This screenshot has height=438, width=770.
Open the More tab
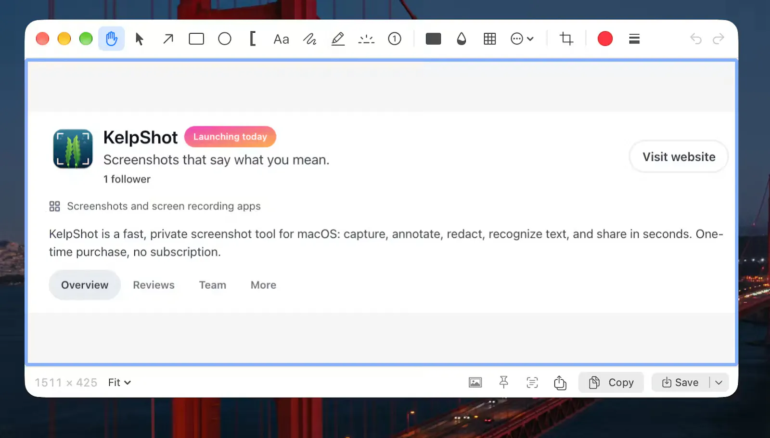tap(263, 285)
